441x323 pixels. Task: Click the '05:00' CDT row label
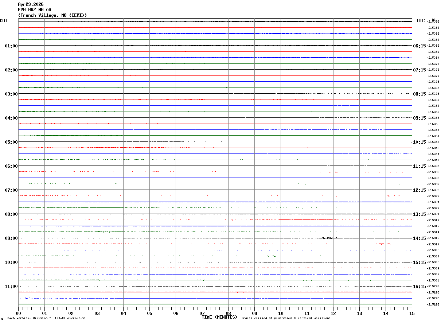[x=11, y=142]
